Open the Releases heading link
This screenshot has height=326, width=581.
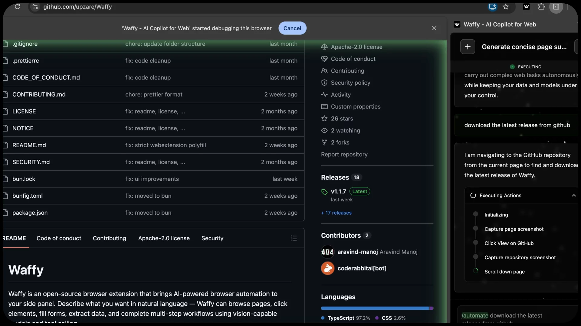[x=335, y=177]
